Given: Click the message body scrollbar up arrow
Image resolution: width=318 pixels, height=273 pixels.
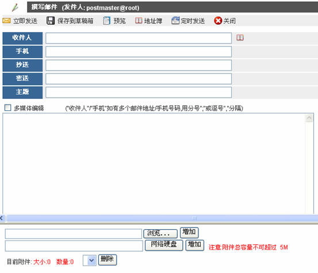Looking at the screenshot, I should [x=309, y=118].
